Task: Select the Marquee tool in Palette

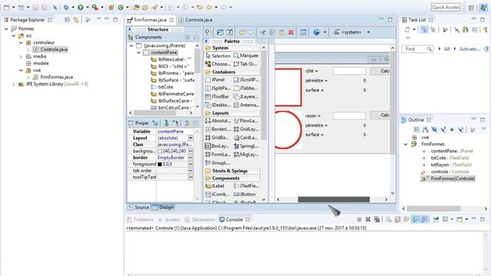Action: (x=245, y=56)
